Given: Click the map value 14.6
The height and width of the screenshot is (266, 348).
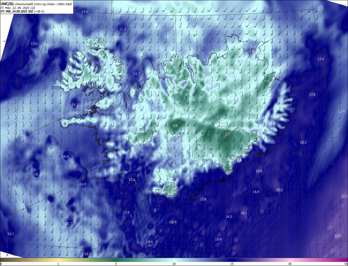Looking at the screenshot, I should (x=85, y=12).
